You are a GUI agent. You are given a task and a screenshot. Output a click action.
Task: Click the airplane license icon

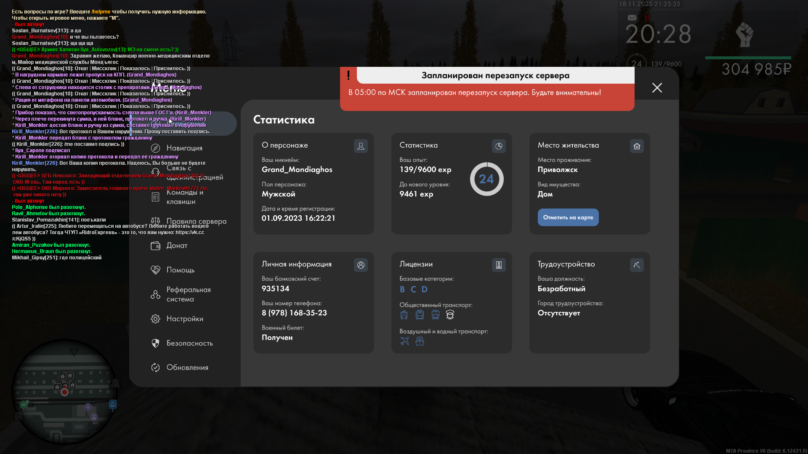[x=404, y=341]
